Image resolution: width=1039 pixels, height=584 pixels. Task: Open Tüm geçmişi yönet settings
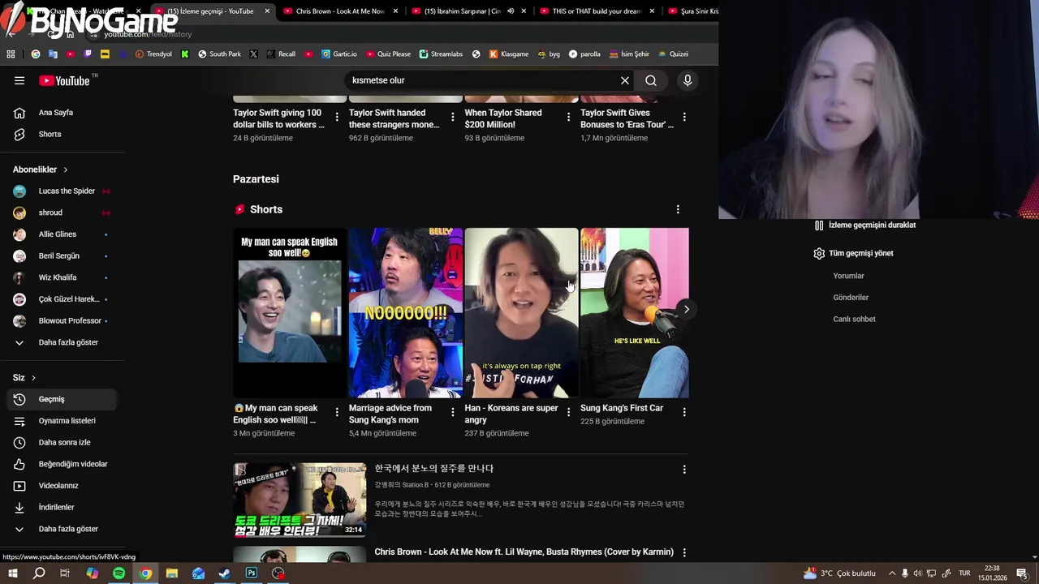(854, 253)
